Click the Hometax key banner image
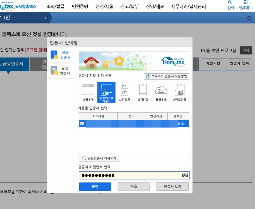Viewport: 255px width, 209px height. (x=134, y=61)
